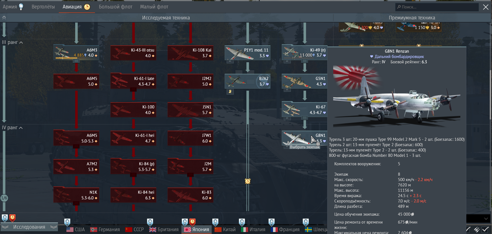This screenshot has height=234, width=492.
Task: Click the gold badge icon under B7A2
Action: pyautogui.click(x=230, y=92)
